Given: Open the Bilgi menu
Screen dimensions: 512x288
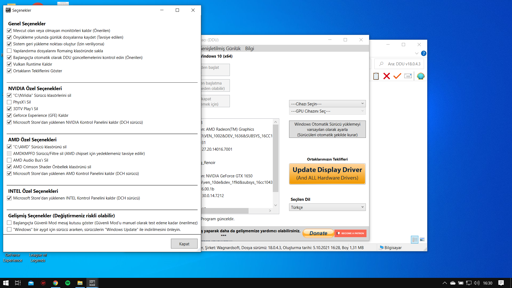Looking at the screenshot, I should [249, 49].
